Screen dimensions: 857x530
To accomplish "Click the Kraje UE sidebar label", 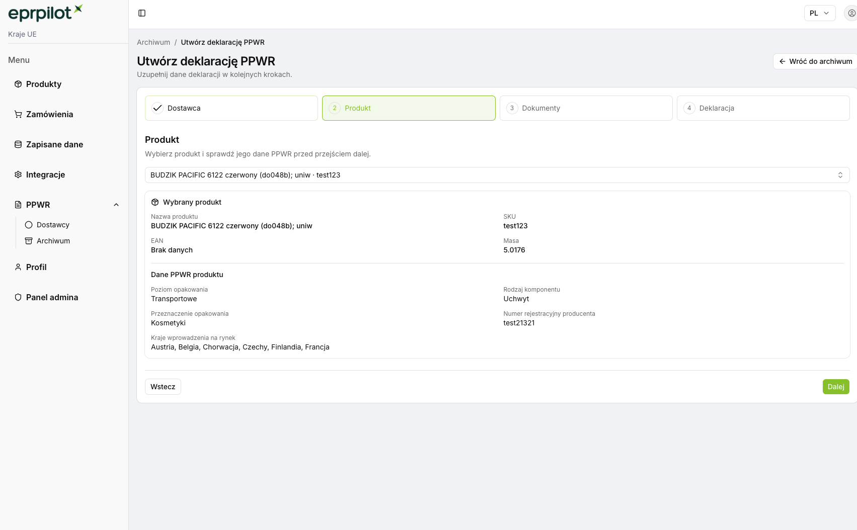I will 22,34.
